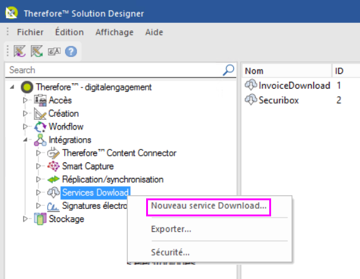Screen dimensions: 360x279
Task: Click the Stockage storage icon
Action: click(x=40, y=219)
